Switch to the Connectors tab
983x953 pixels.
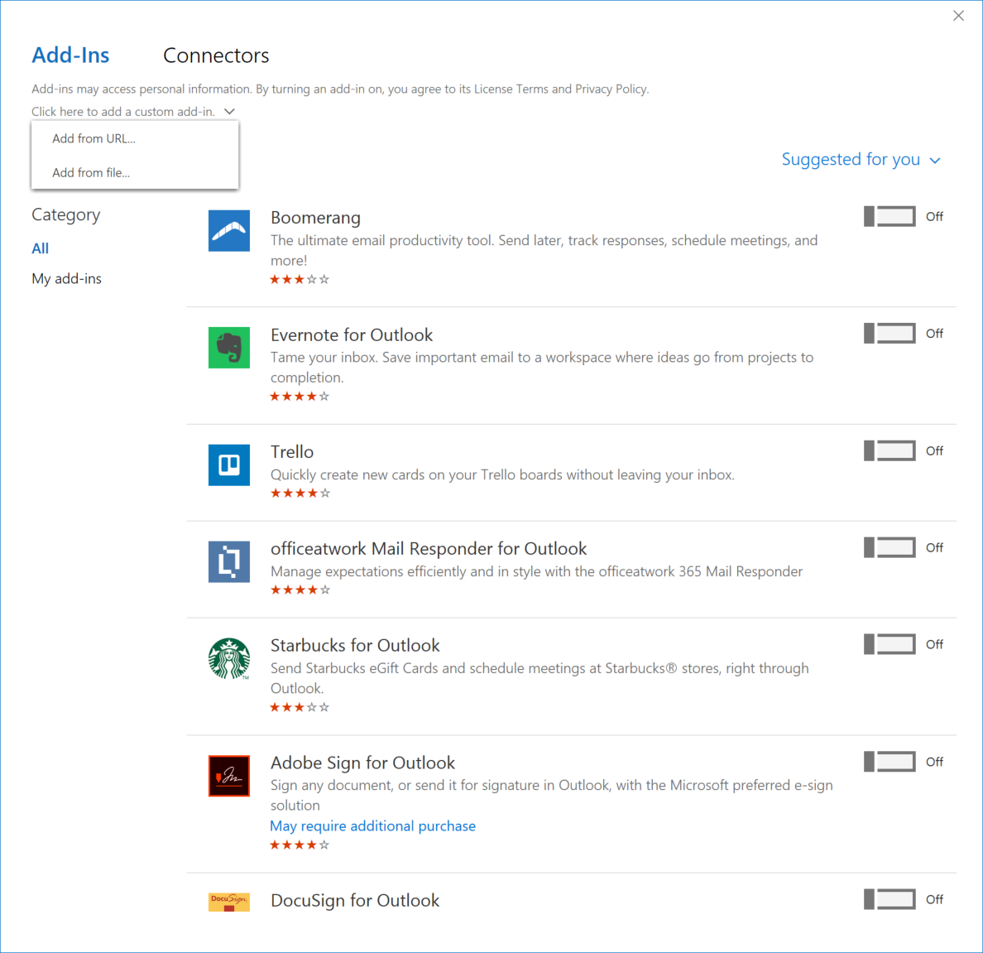coord(216,55)
